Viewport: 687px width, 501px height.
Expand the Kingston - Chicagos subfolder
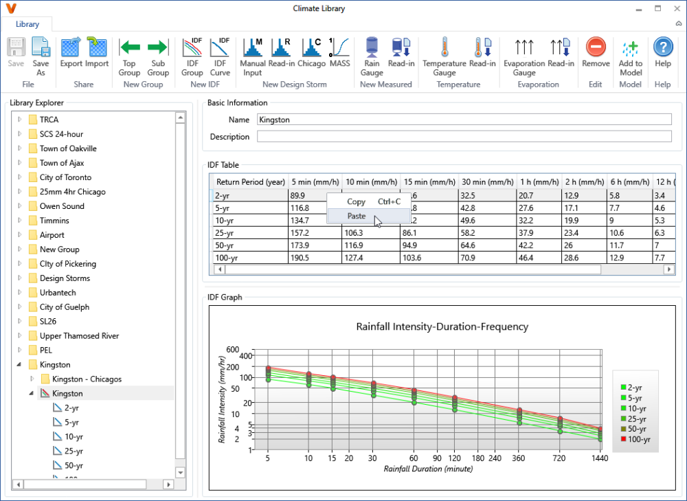click(x=32, y=379)
